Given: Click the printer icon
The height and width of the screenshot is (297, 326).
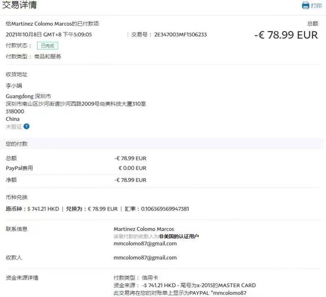Looking at the screenshot, I should coord(305,5).
